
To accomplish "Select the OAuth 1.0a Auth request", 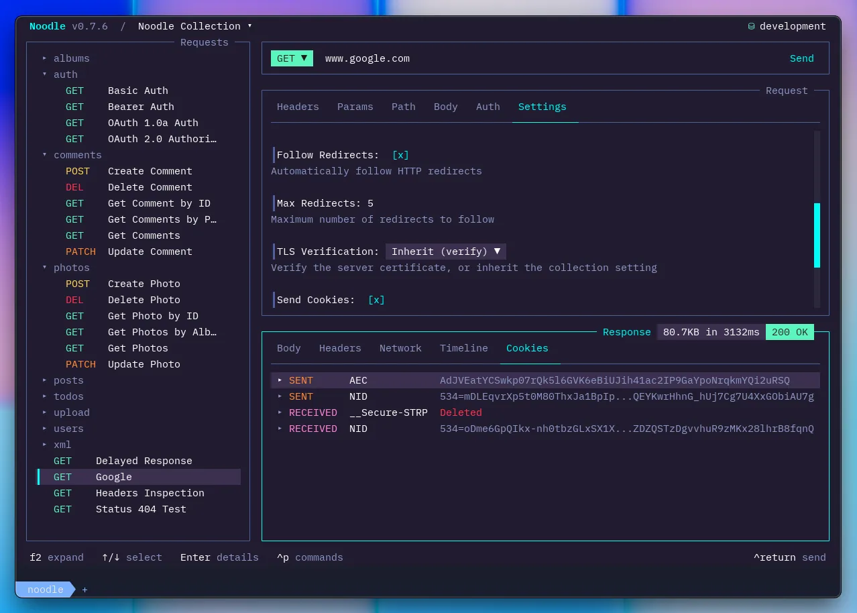I will click(x=138, y=123).
